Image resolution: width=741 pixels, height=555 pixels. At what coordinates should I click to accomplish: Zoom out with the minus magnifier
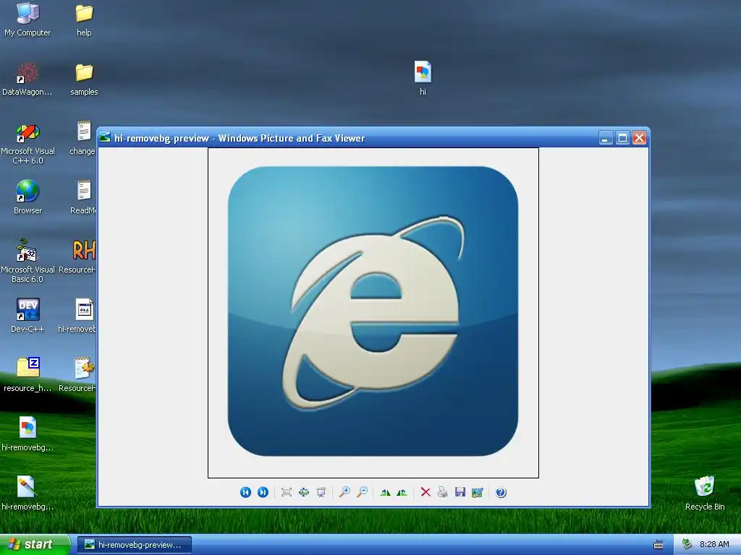pyautogui.click(x=362, y=492)
